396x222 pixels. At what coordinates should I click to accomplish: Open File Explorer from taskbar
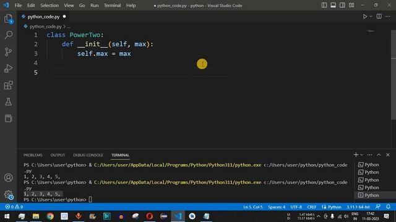(x=36, y=216)
